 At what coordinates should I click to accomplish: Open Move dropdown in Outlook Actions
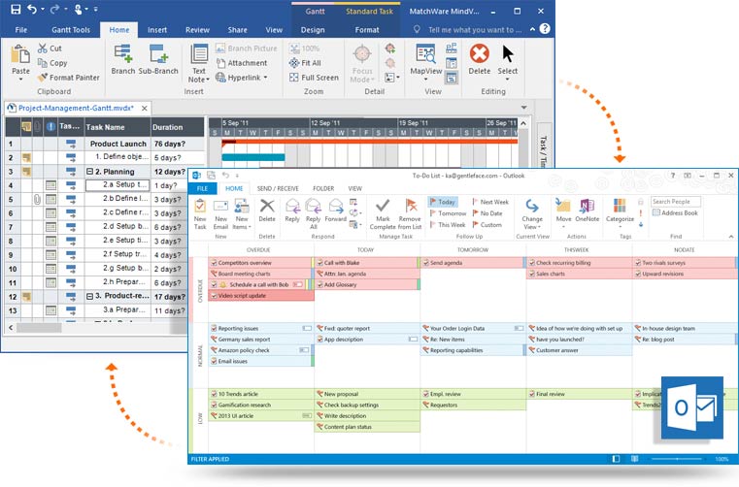563,227
